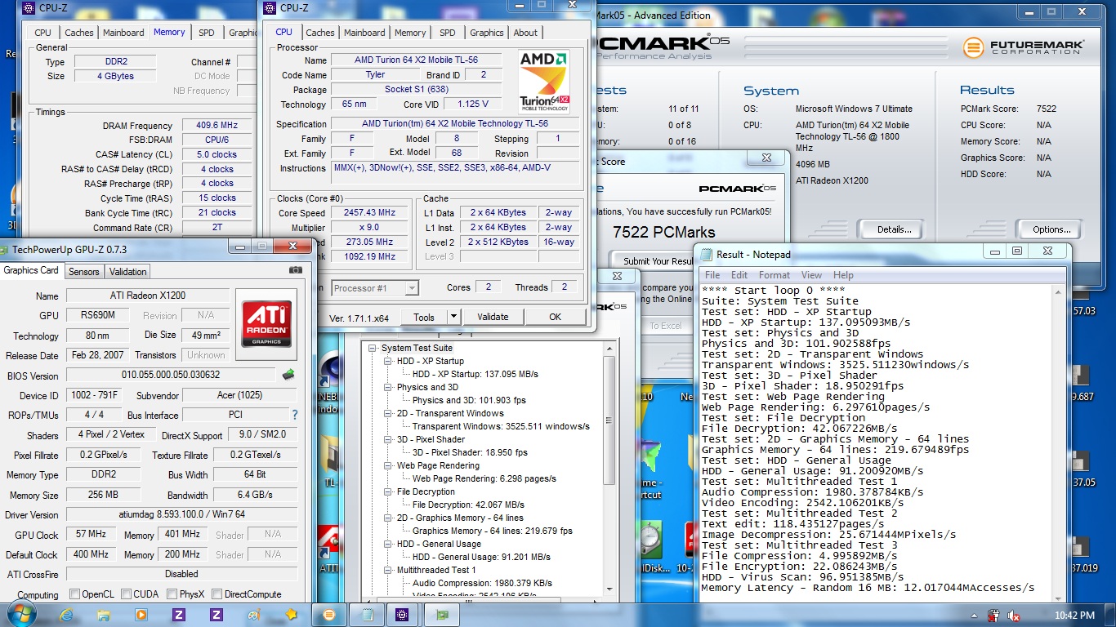Image resolution: width=1116 pixels, height=627 pixels.
Task: Open the Windows Start orb
Action: [x=22, y=614]
